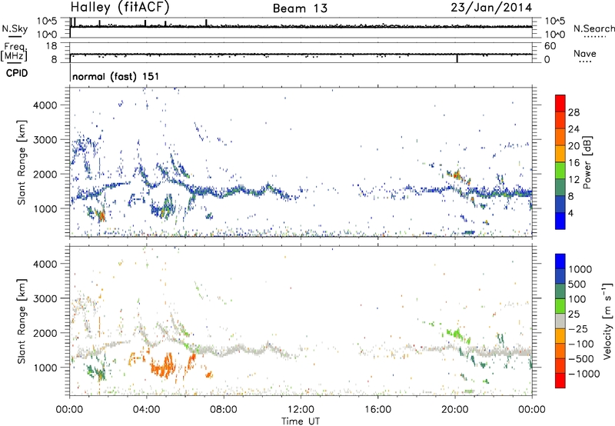Click the '4000' tick on the power panel
Image resolution: width=615 pixels, height=426 pixels.
45,105
